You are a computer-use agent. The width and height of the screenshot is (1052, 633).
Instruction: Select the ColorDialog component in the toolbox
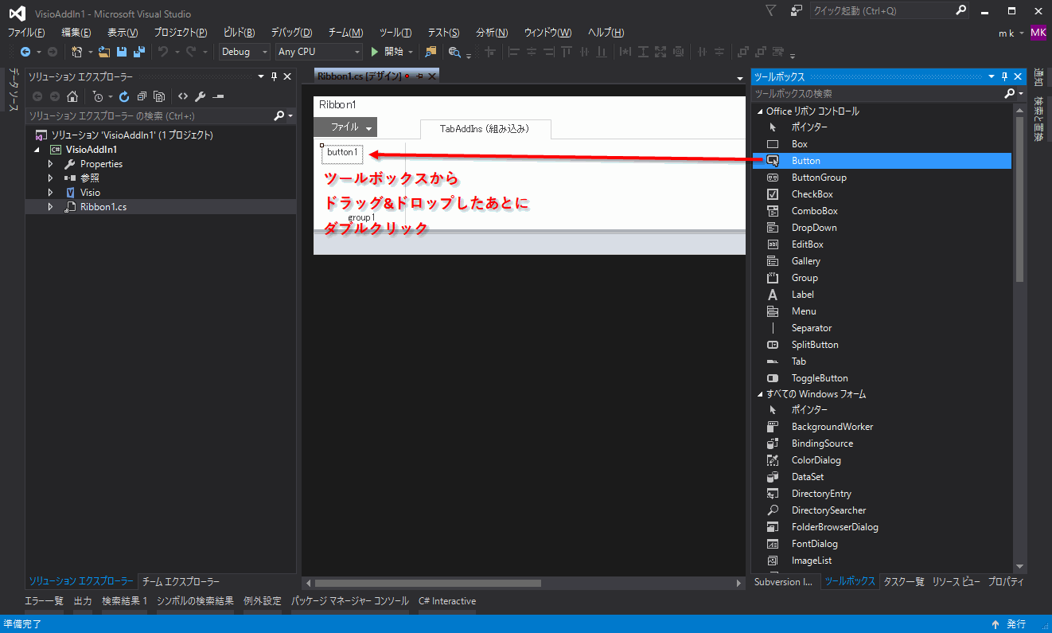pyautogui.click(x=882, y=460)
